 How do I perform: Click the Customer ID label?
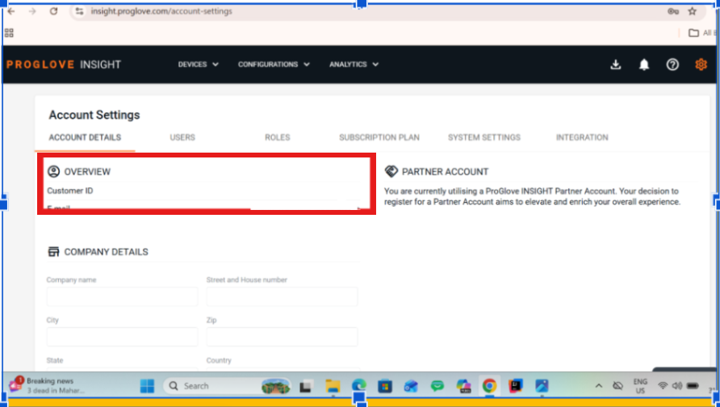[x=69, y=191]
